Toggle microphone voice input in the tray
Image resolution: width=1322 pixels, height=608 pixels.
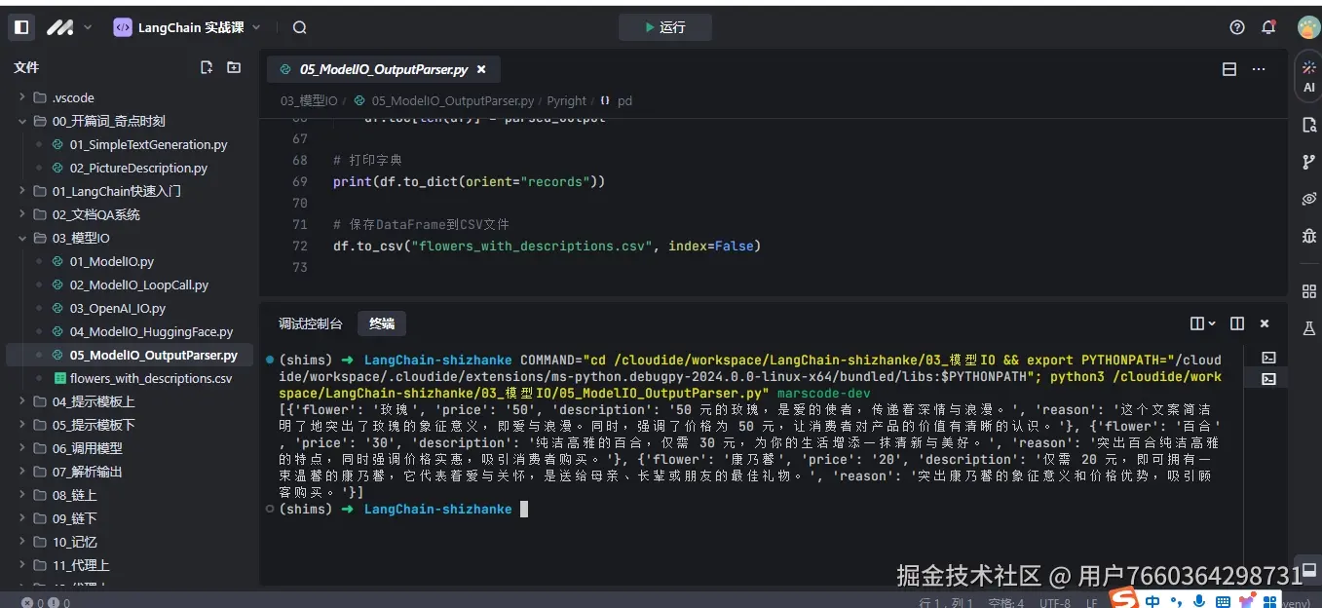(x=1200, y=600)
